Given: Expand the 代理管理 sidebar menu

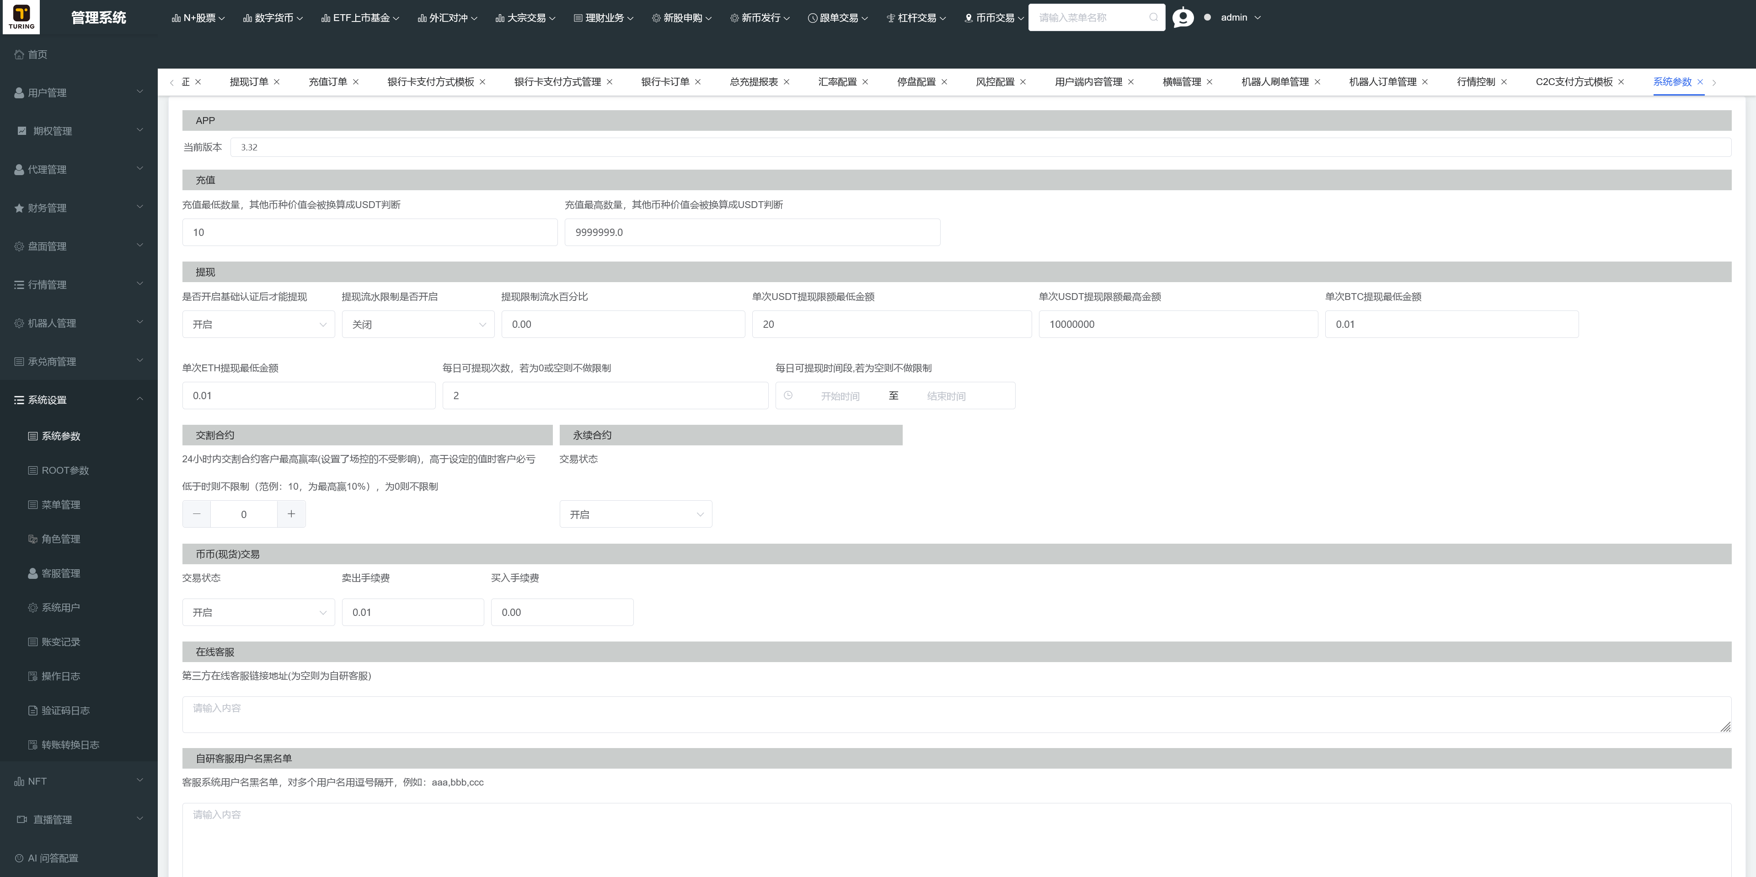Looking at the screenshot, I should (78, 170).
